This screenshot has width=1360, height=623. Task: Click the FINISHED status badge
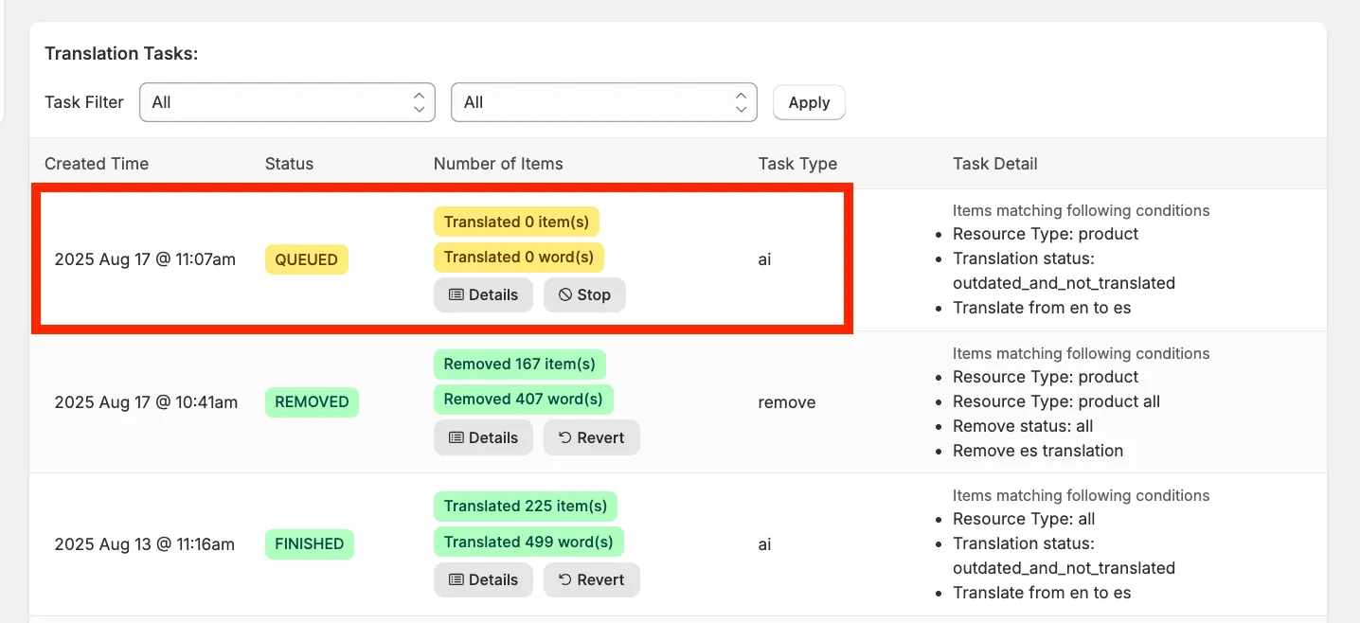click(x=310, y=543)
